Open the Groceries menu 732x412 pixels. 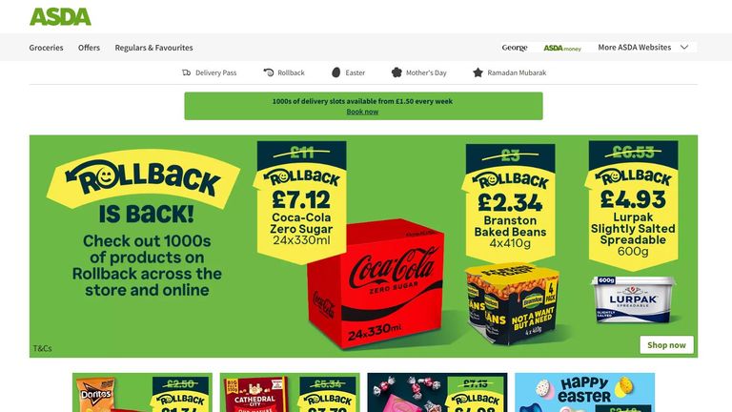46,48
